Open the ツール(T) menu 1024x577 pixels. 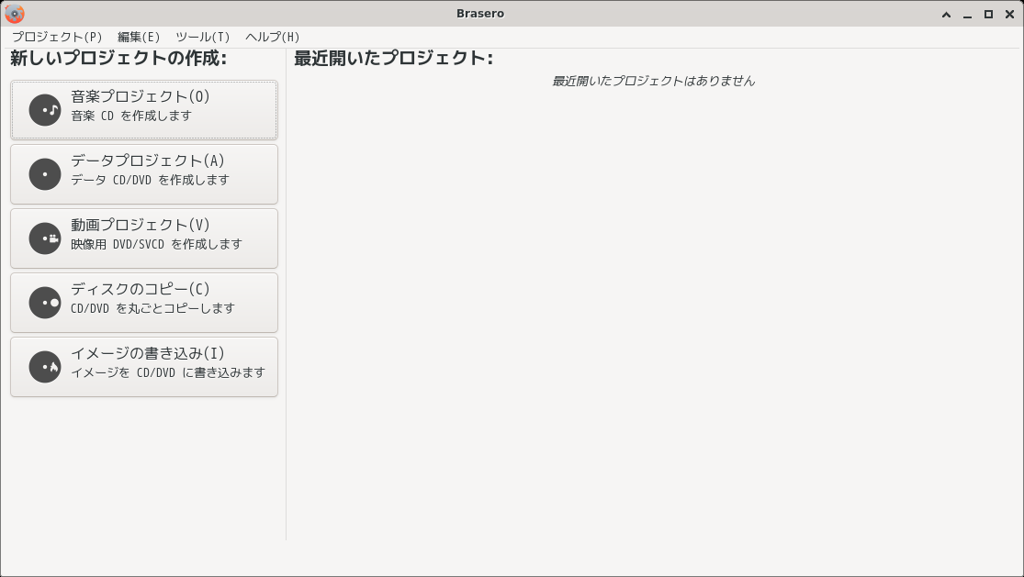pyautogui.click(x=202, y=37)
